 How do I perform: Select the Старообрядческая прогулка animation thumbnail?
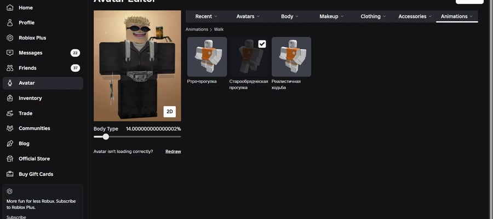click(x=249, y=57)
